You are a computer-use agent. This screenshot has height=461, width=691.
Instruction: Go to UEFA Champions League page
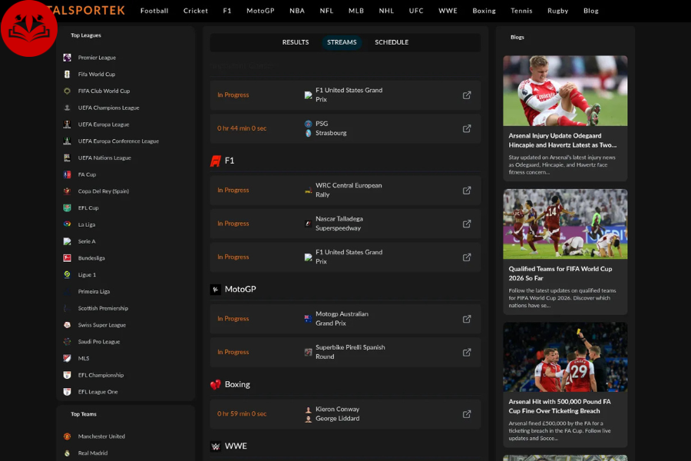(x=108, y=108)
